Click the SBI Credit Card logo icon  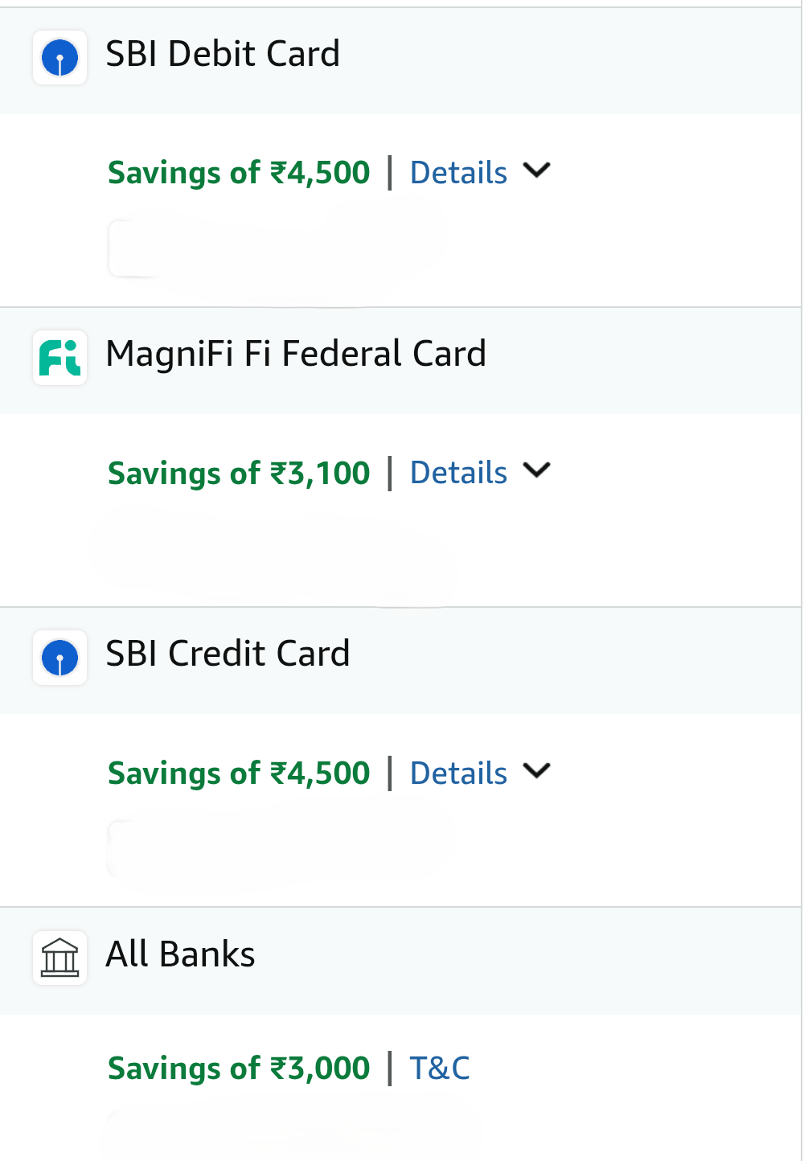coord(60,658)
